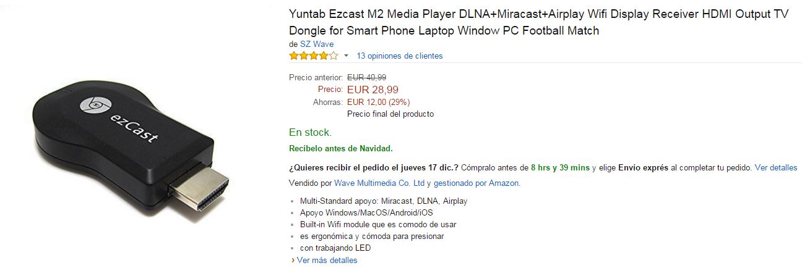802x268 pixels.
Task: Open Ver detalles shipping link
Action: coord(776,167)
